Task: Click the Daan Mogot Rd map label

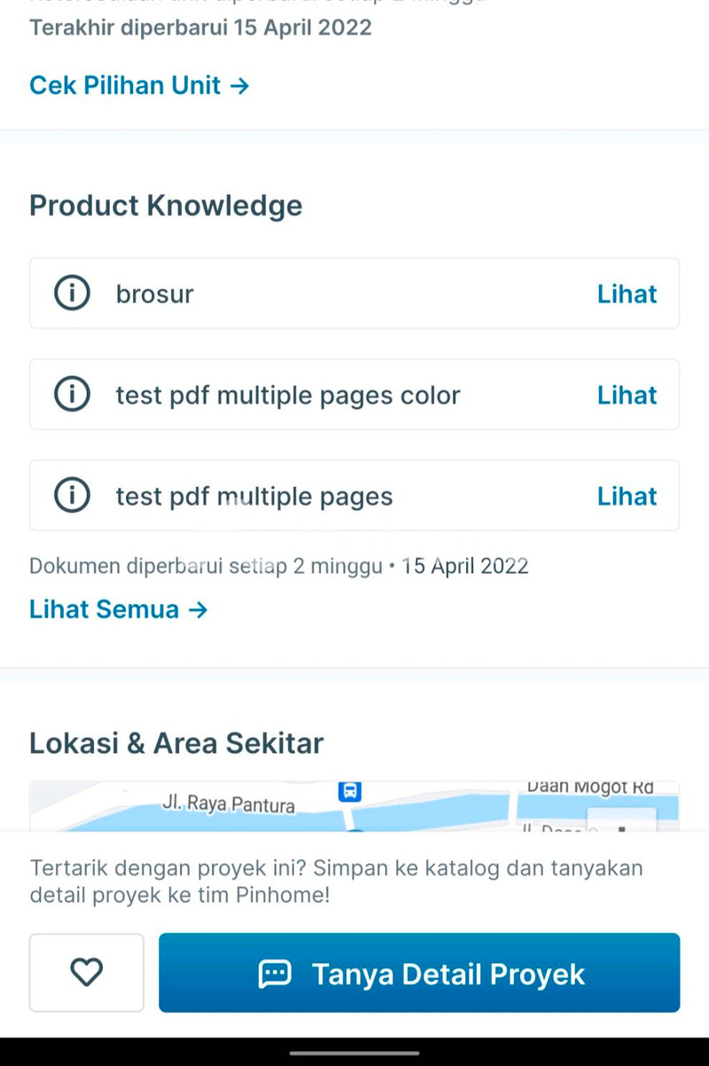Action: pyautogui.click(x=589, y=787)
